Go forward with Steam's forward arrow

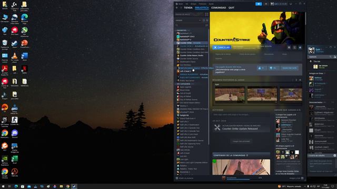point(181,8)
